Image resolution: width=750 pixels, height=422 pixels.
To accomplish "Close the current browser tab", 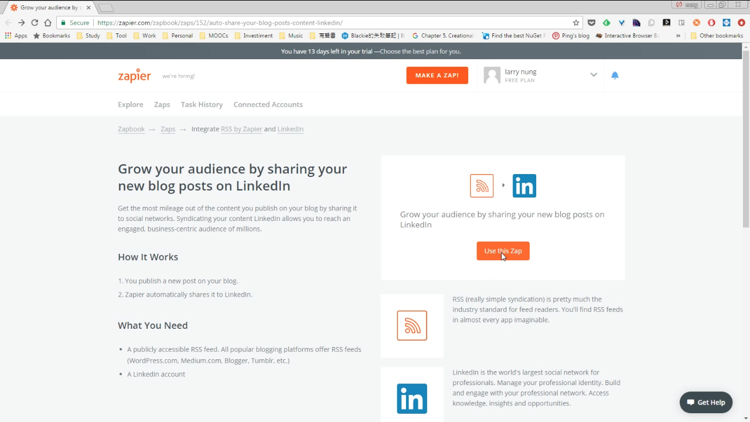I will (88, 8).
